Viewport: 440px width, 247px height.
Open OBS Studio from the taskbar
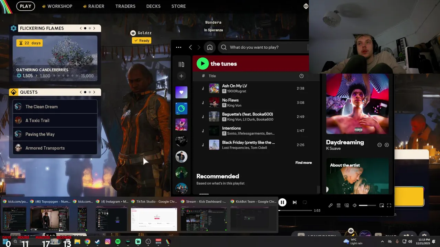tap(148, 242)
